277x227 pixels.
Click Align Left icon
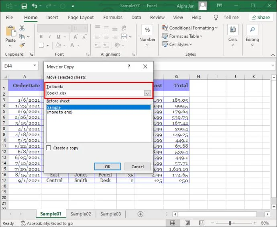tap(98, 37)
